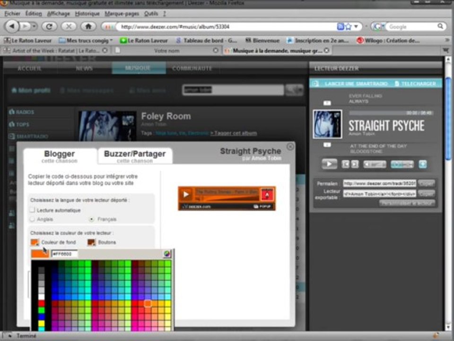Click the Foley Room album cover thumbnail
This screenshot has height=341, width=454.
107,126
